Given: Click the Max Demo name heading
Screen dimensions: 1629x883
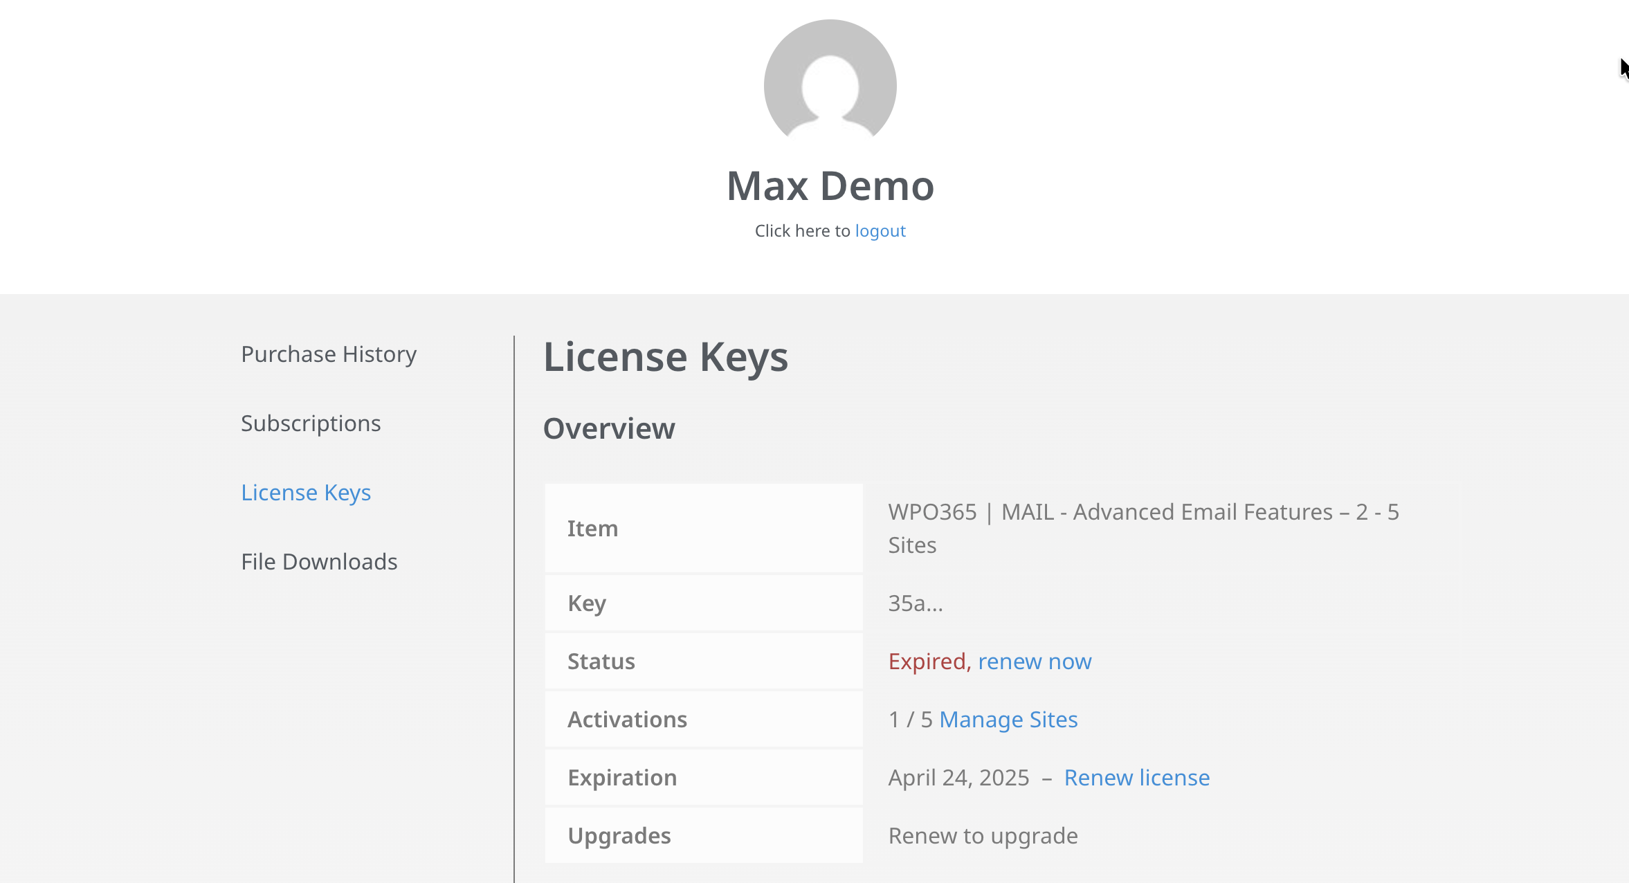Looking at the screenshot, I should pos(830,186).
